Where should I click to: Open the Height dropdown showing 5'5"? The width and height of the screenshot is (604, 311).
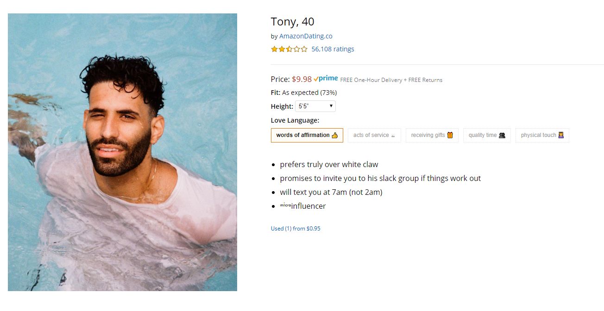pos(315,106)
